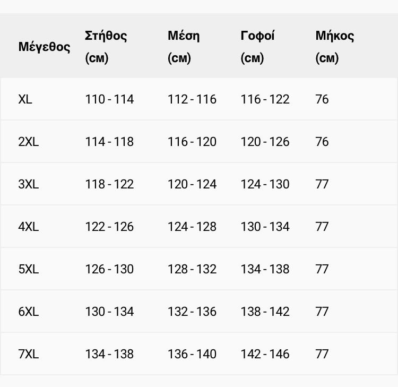This screenshot has width=398, height=387.
Task: Click the Μέγεθος column header
Action: pos(44,47)
